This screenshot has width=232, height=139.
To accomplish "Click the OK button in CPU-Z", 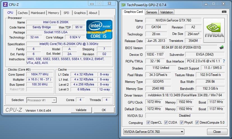I will [x=104, y=110].
